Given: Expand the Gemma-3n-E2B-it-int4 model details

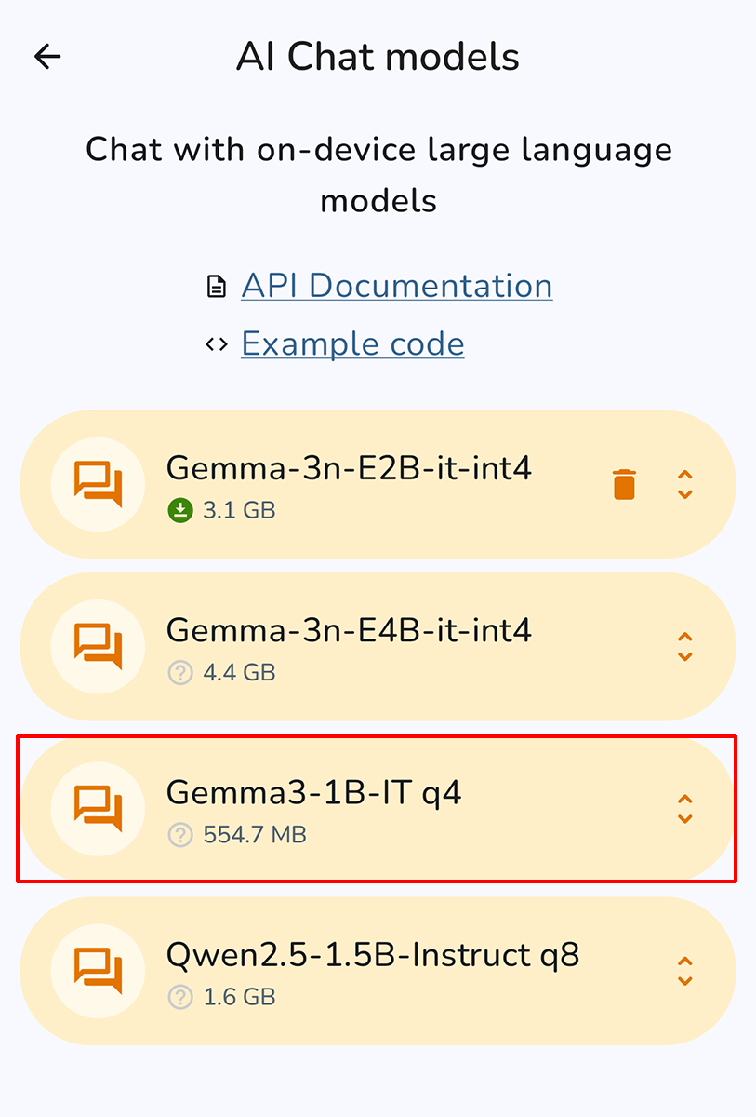Looking at the screenshot, I should 685,485.
